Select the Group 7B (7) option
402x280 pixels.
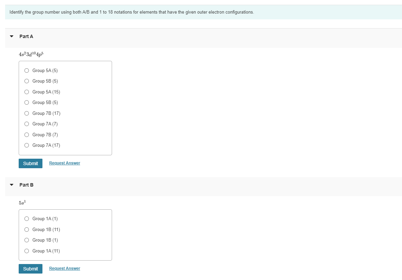pyautogui.click(x=26, y=135)
